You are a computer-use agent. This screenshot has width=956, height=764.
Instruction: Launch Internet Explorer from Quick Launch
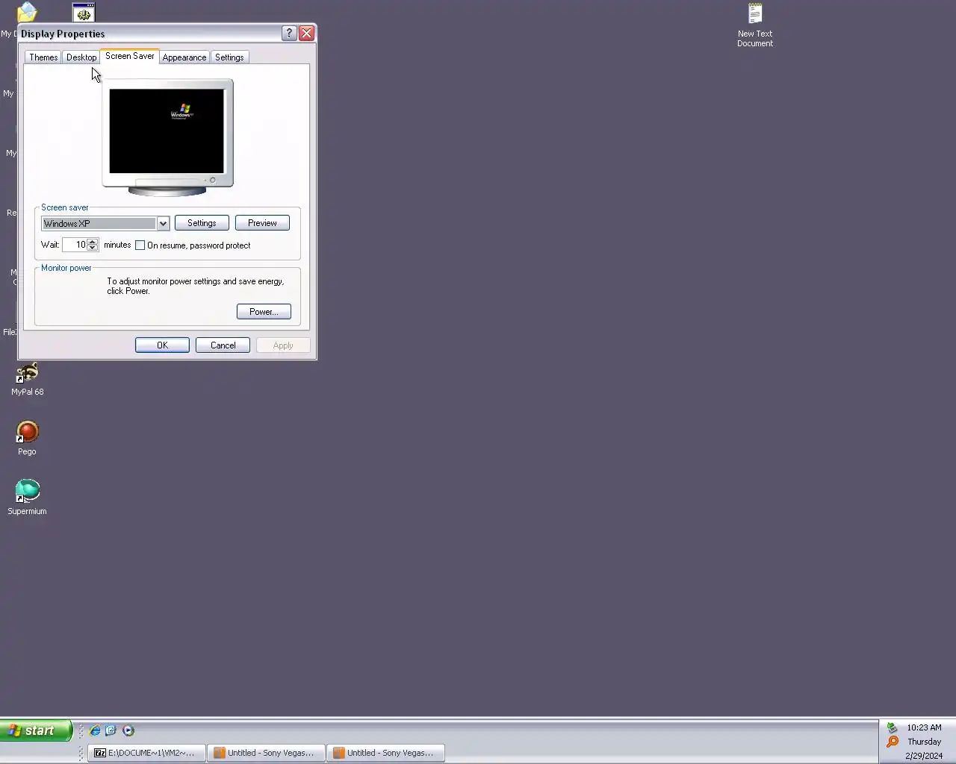[x=95, y=730]
